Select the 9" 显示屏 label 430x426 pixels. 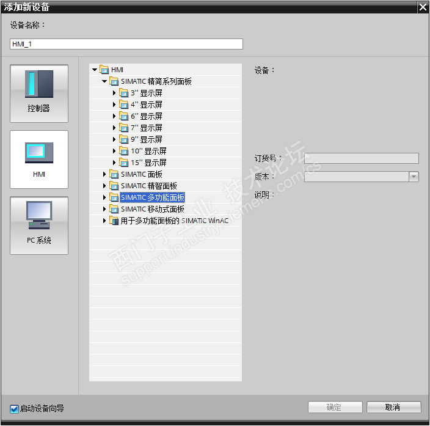[147, 139]
